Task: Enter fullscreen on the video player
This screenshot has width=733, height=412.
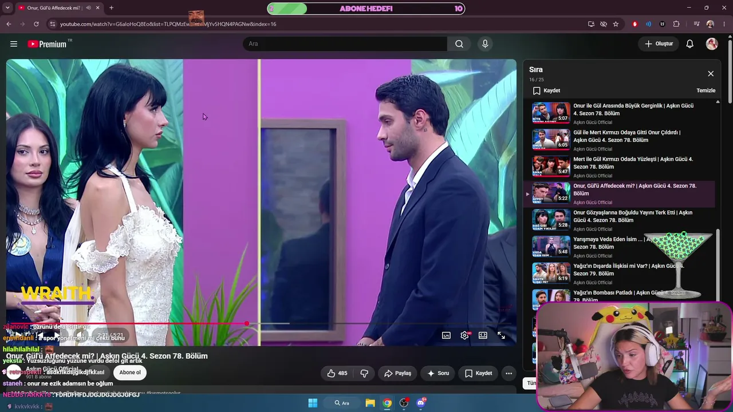Action: tap(501, 335)
